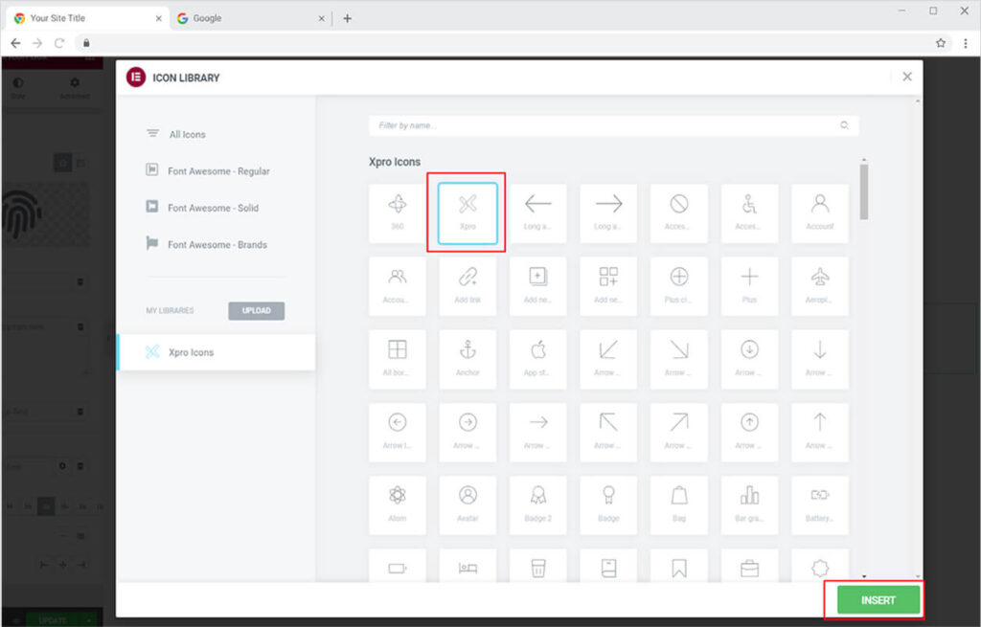Viewport: 981px width, 627px height.
Task: Click the Insert button
Action: [878, 600]
